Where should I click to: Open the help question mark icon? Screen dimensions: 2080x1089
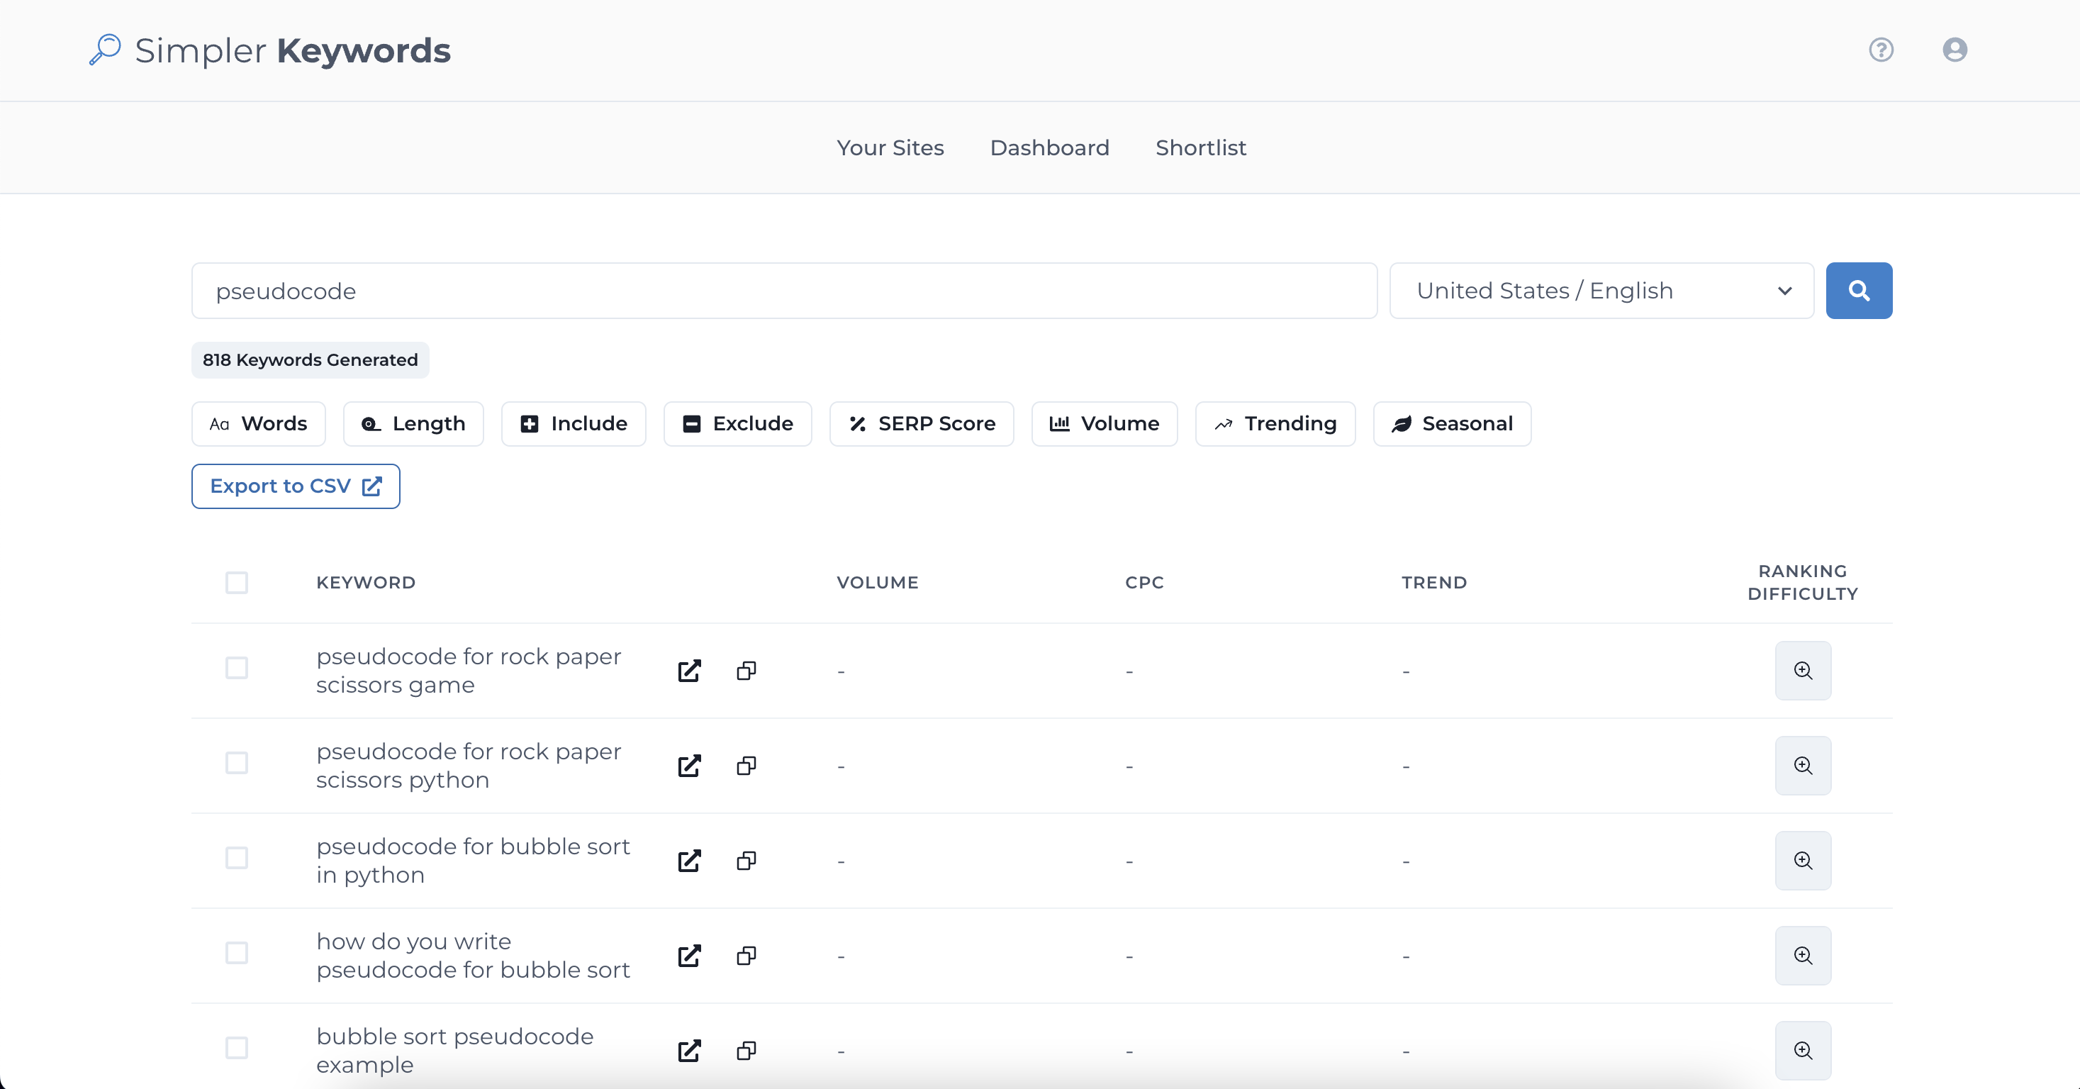click(1881, 50)
